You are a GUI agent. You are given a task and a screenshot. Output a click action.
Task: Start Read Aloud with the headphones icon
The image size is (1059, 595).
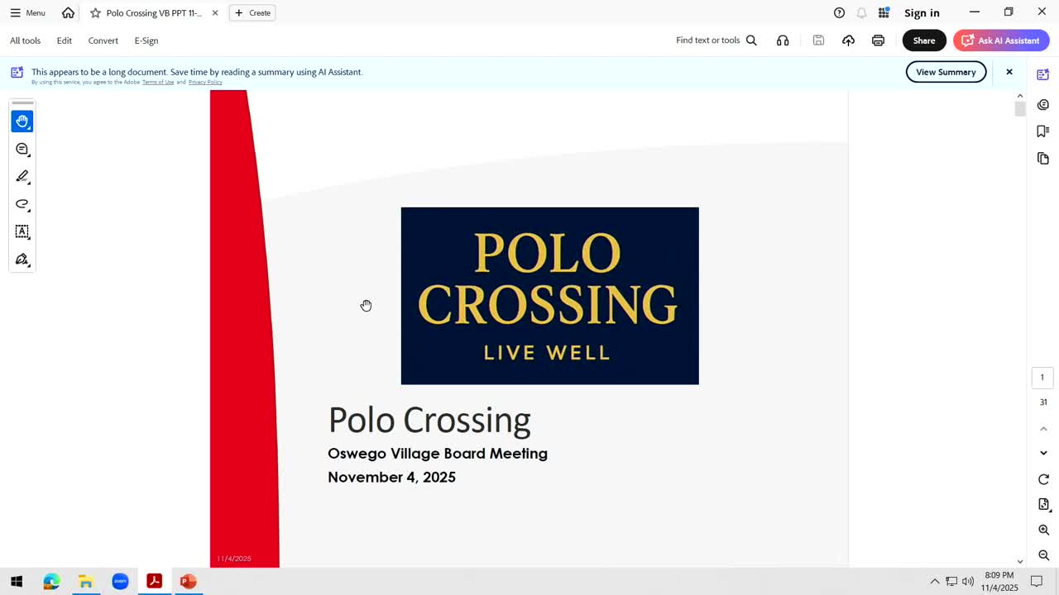[x=783, y=40]
